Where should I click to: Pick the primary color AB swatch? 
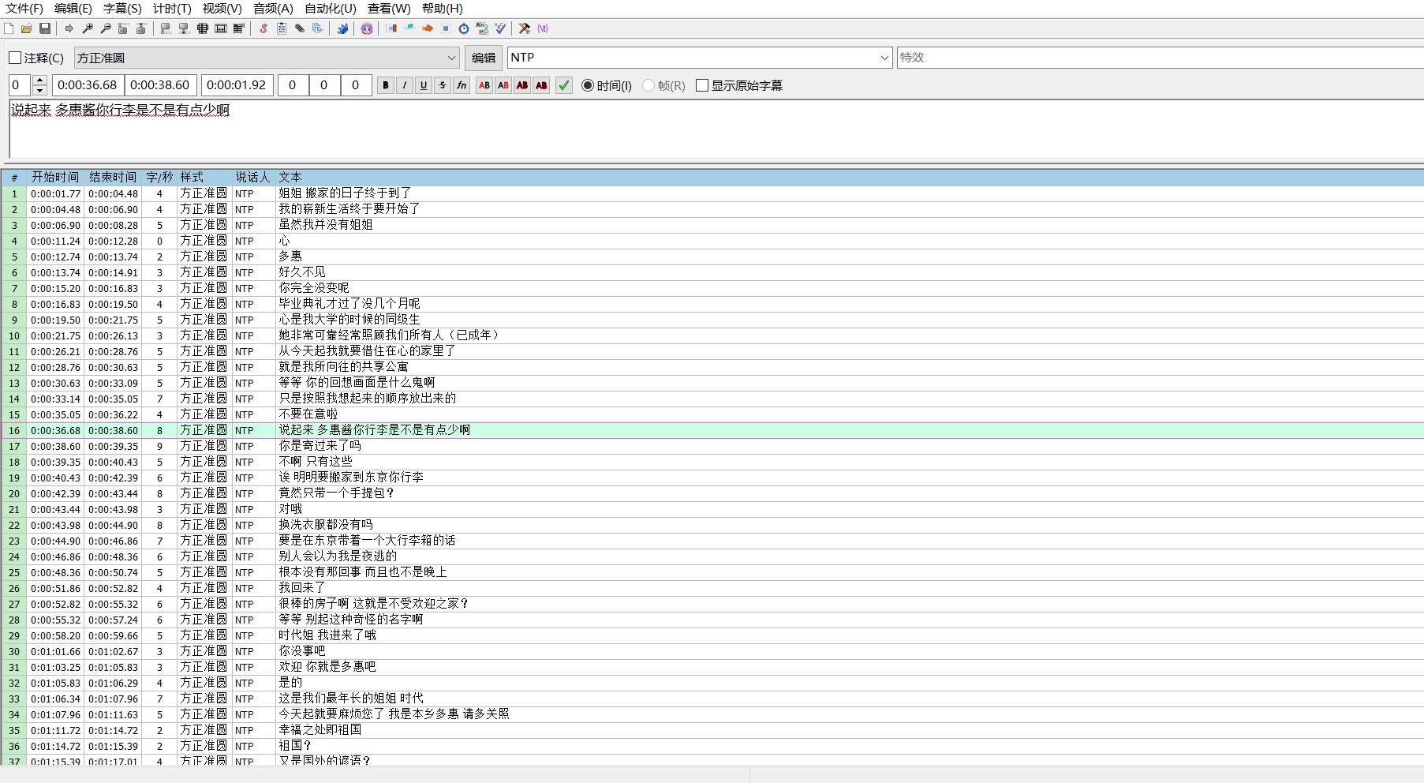click(484, 85)
